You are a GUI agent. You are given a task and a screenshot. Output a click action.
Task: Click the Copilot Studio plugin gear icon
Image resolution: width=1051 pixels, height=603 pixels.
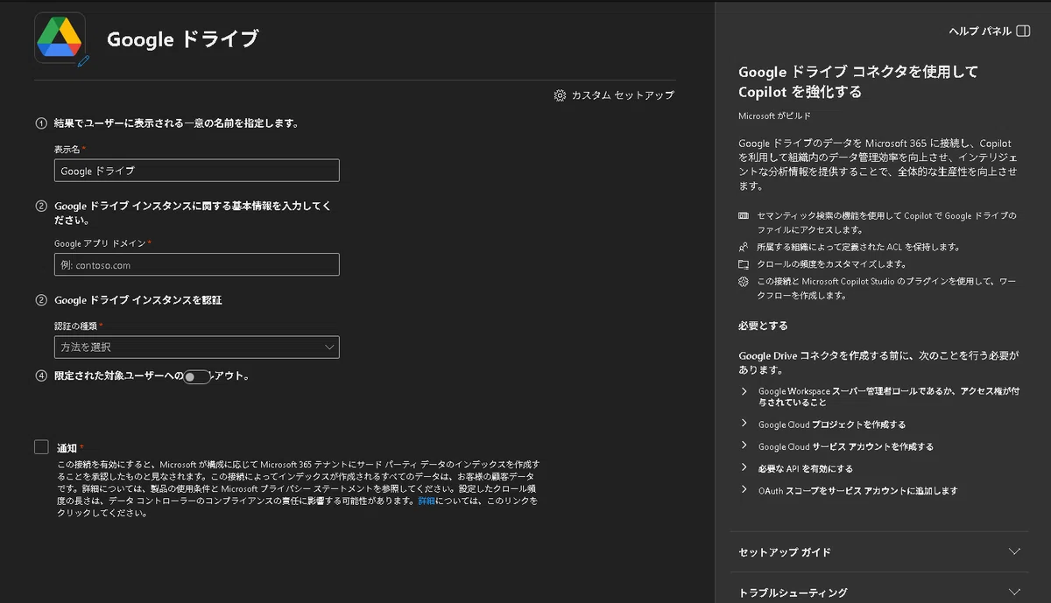pyautogui.click(x=744, y=281)
